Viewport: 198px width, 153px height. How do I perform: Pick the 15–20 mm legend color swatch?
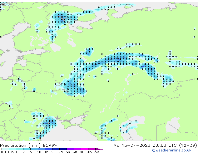coord(49,149)
